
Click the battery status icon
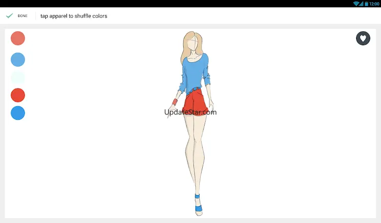click(x=366, y=3)
